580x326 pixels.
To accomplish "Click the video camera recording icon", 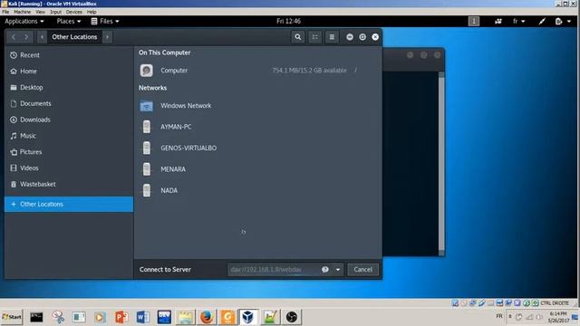I will pos(498,22).
